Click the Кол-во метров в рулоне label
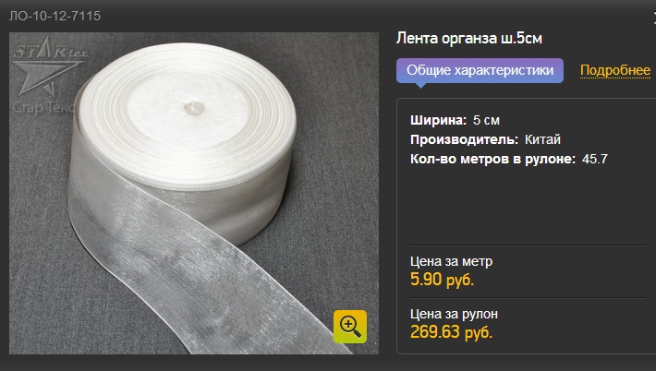Image resolution: width=656 pixels, height=371 pixels. tap(492, 159)
